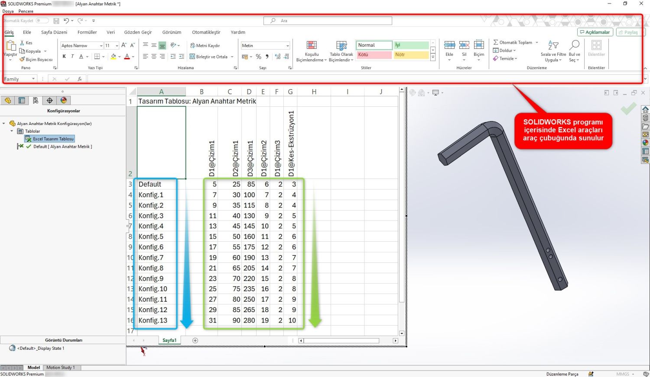
Task: Decrease font size with the smaller A icon
Action: [x=133, y=45]
